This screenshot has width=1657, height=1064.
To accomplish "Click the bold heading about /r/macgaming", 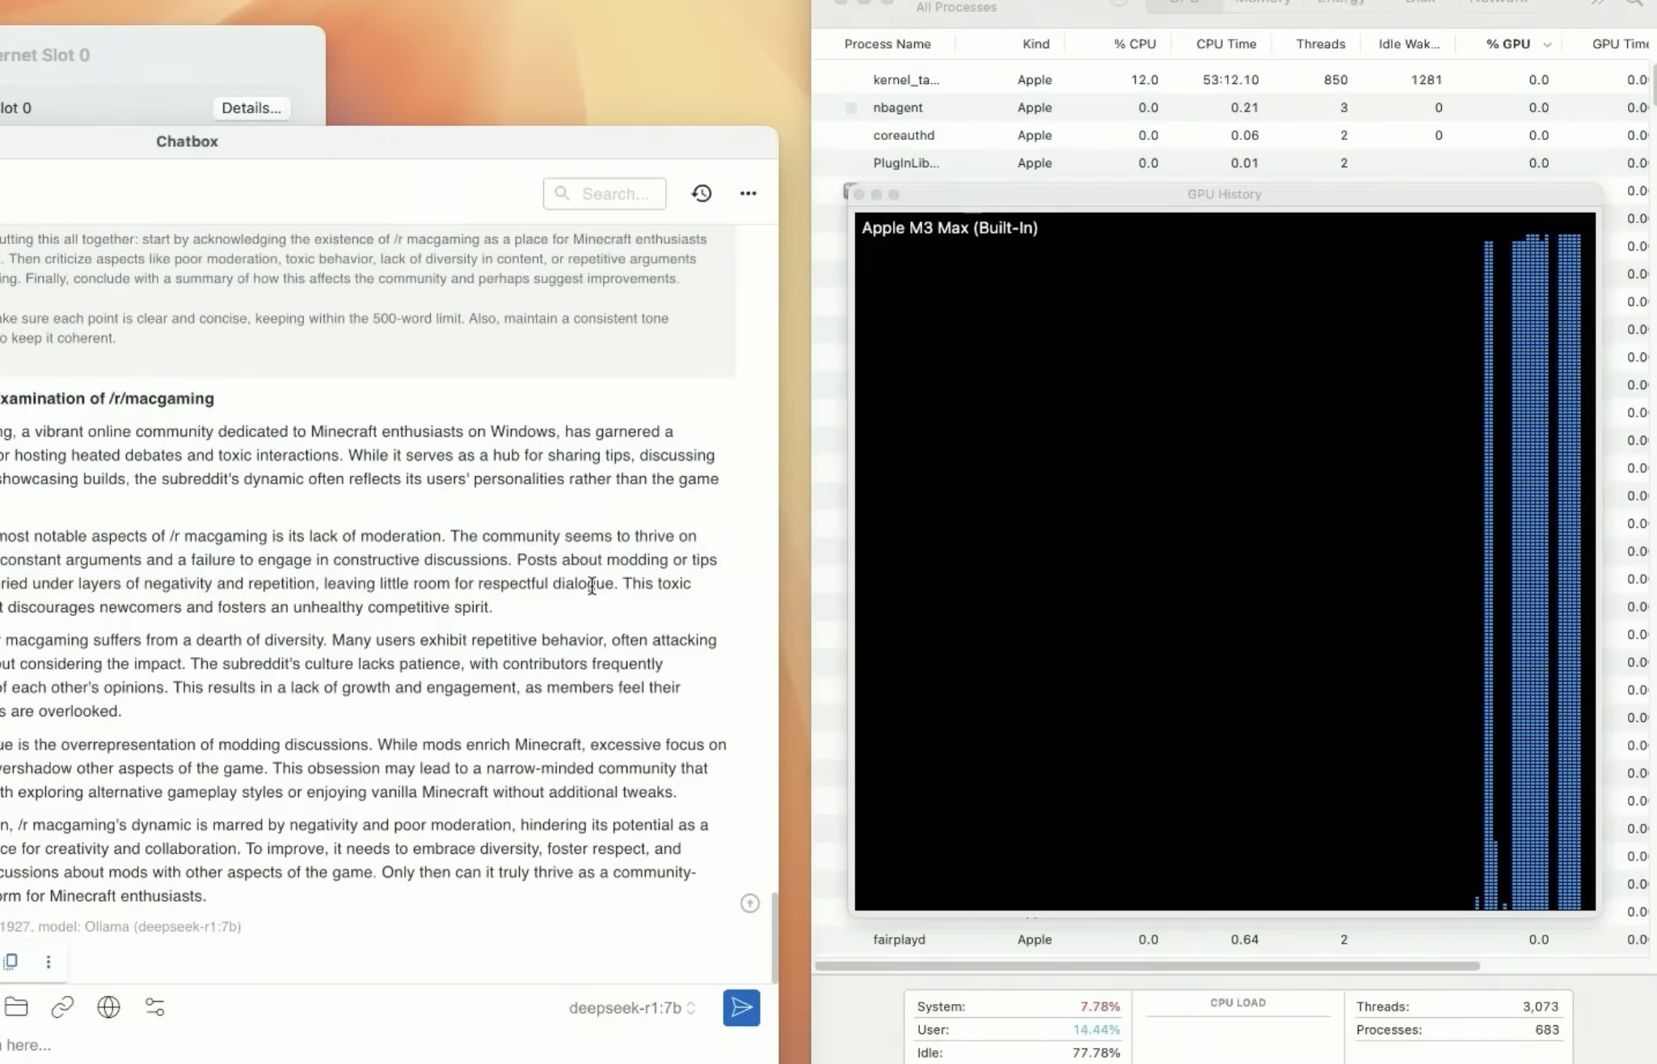I will (x=107, y=399).
